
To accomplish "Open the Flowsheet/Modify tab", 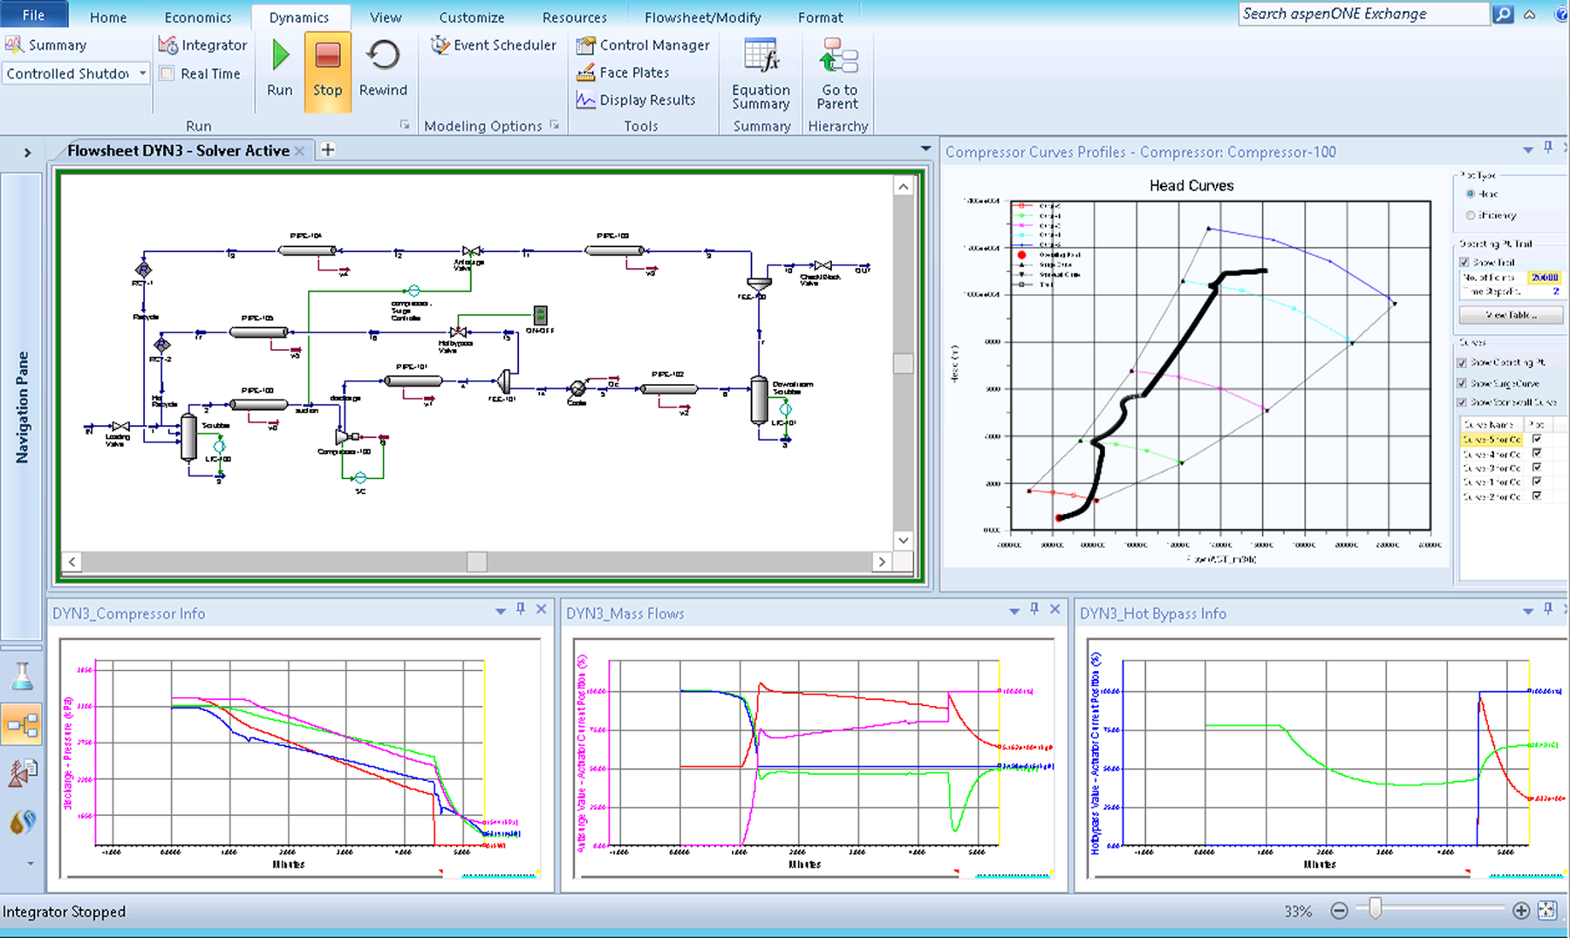I will coord(702,17).
